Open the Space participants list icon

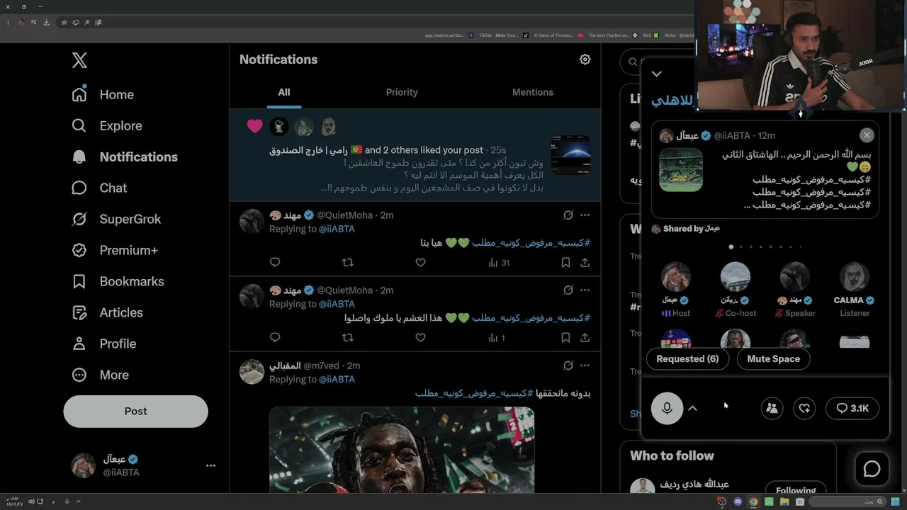click(772, 408)
